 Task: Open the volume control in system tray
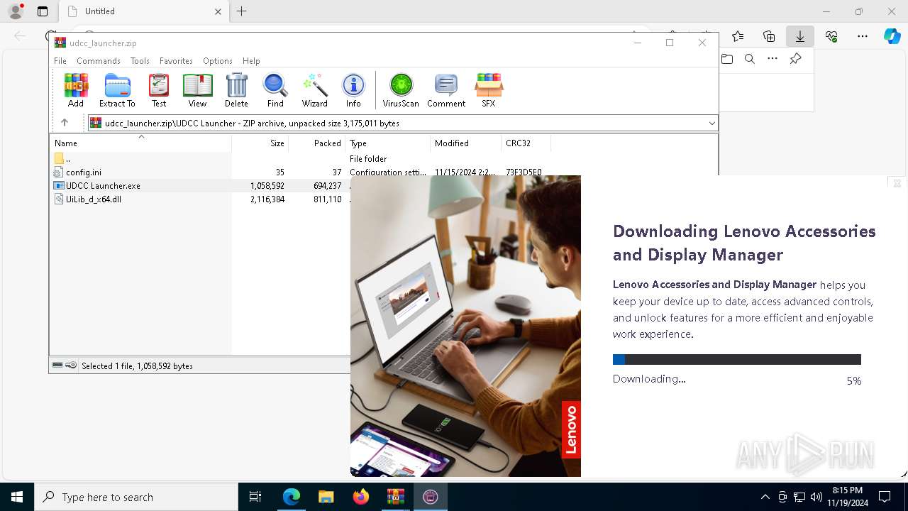[816, 497]
